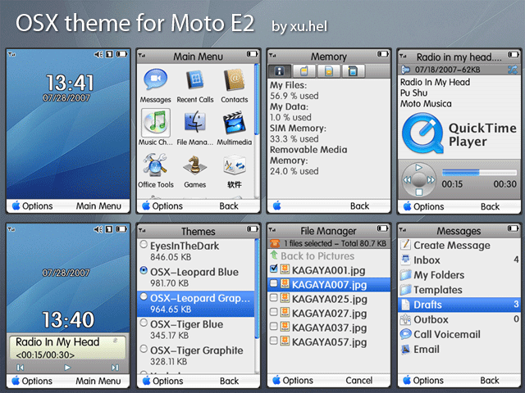525x393 pixels.
Task: Select OSX-Tiger Graphite radio button
Action: coord(144,349)
